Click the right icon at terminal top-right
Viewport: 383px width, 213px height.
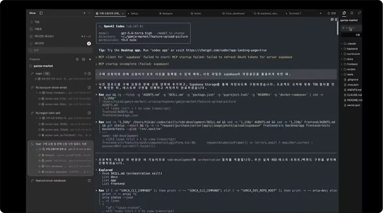336,19
